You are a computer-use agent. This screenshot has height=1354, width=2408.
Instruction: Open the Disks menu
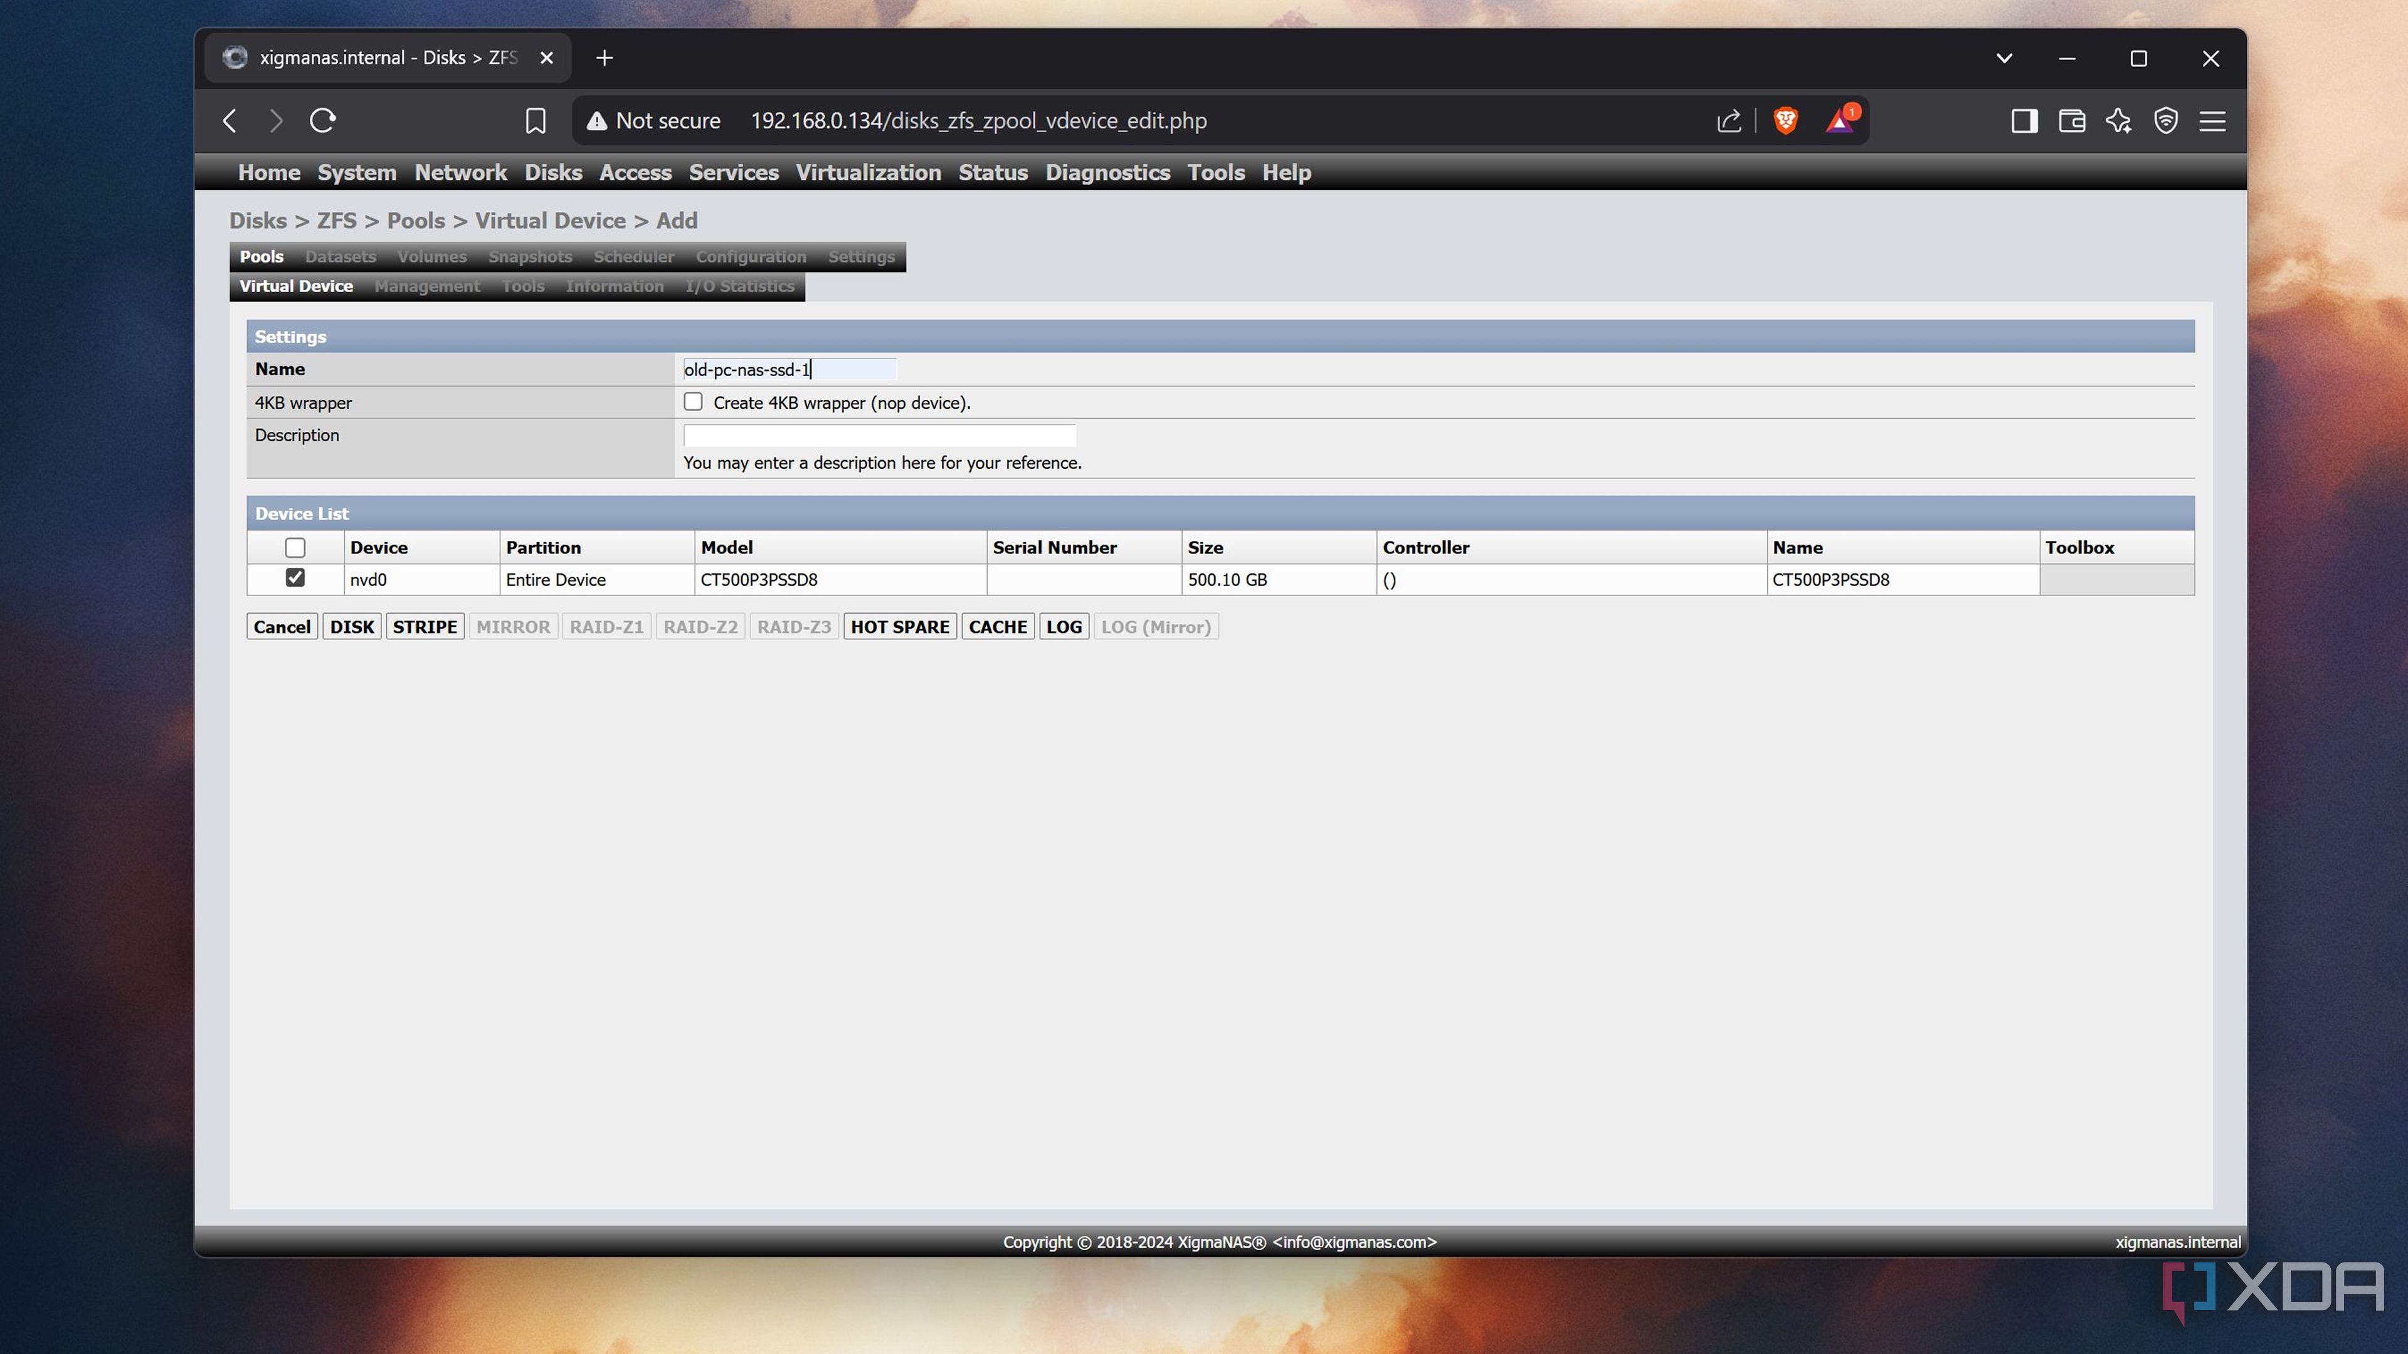[553, 173]
